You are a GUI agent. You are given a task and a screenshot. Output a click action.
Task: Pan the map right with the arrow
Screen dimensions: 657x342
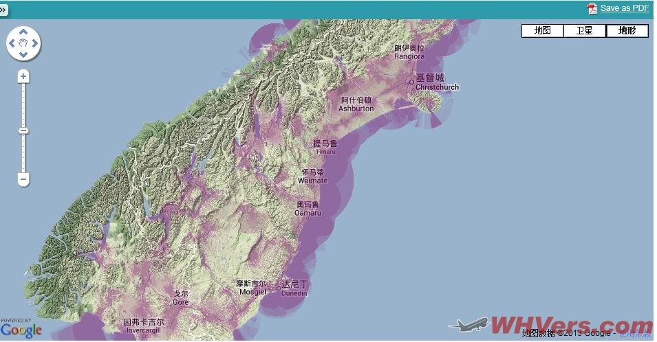tap(35, 43)
